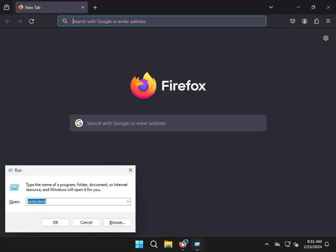Open the Extensions puzzle icon
336x252 pixels.
(x=316, y=21)
